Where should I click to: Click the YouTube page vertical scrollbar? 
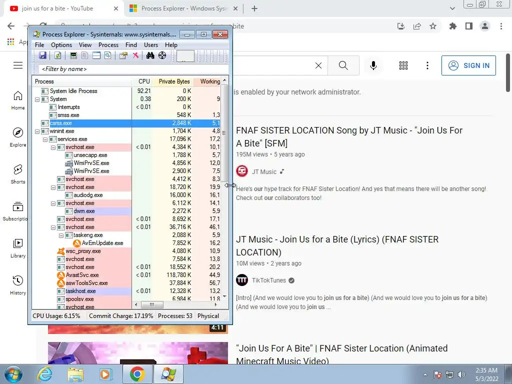click(508, 72)
